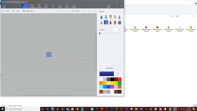
Task: Select the Marker brush
Action: pyautogui.click(x=101, y=17)
